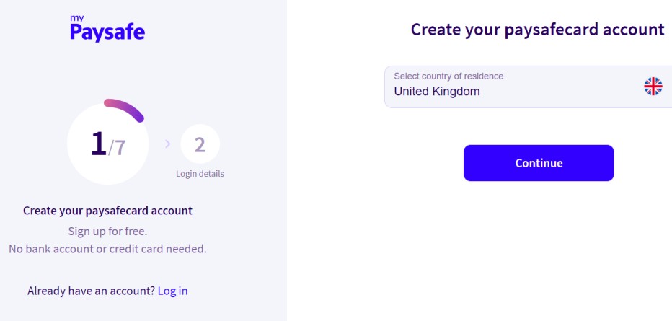
Task: Click the Select country of residence label
Action: [x=448, y=76]
